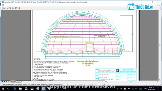Click the network tray icon
The image size is (162, 91).
133,89
